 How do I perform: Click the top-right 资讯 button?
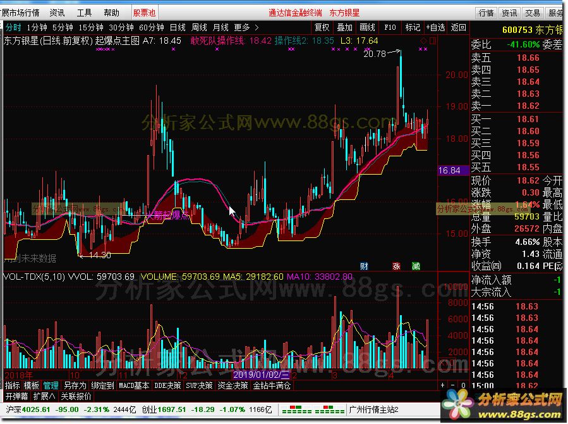click(x=509, y=13)
